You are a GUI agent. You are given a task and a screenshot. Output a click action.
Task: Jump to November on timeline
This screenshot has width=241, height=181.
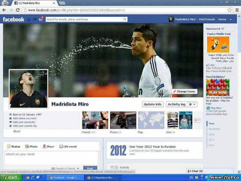(x=214, y=129)
